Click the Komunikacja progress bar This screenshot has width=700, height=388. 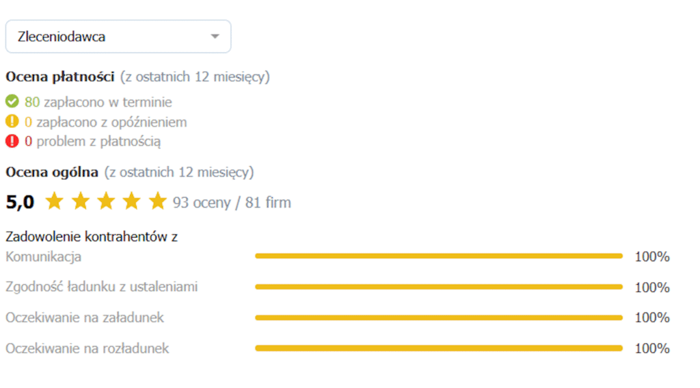point(438,256)
